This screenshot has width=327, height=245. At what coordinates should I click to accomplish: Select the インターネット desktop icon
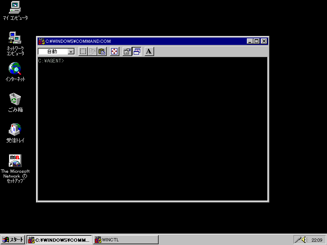coord(15,72)
